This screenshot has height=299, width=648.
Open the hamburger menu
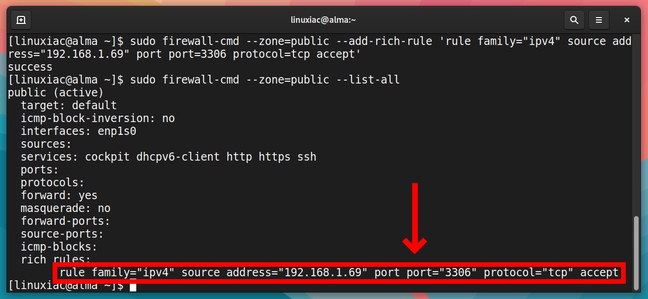pos(599,20)
